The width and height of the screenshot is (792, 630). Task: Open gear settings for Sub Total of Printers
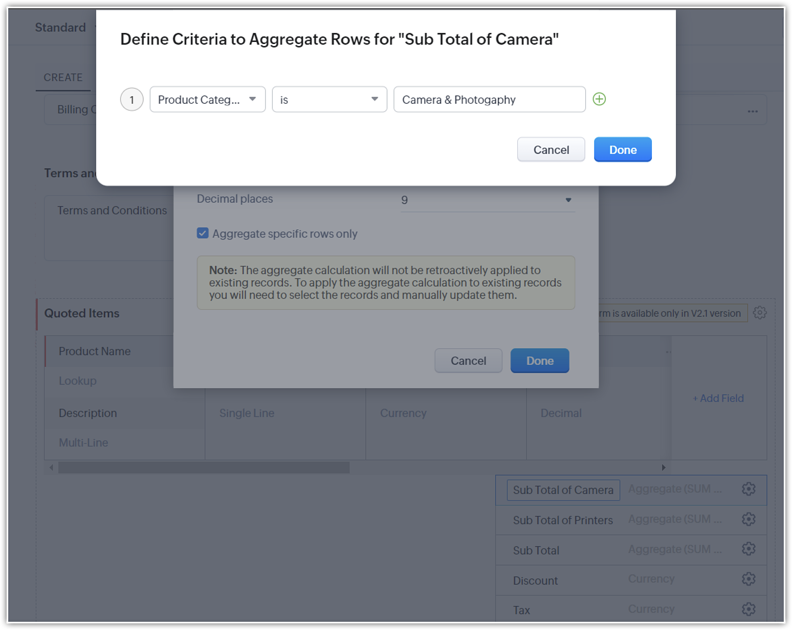point(748,519)
